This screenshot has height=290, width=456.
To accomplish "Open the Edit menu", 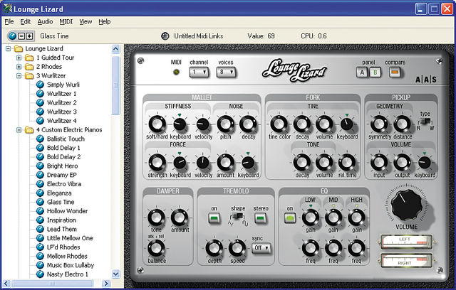I will click(x=26, y=21).
